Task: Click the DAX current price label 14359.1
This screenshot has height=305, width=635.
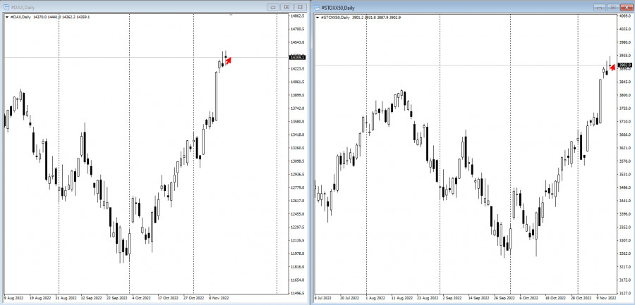Action: tap(298, 58)
